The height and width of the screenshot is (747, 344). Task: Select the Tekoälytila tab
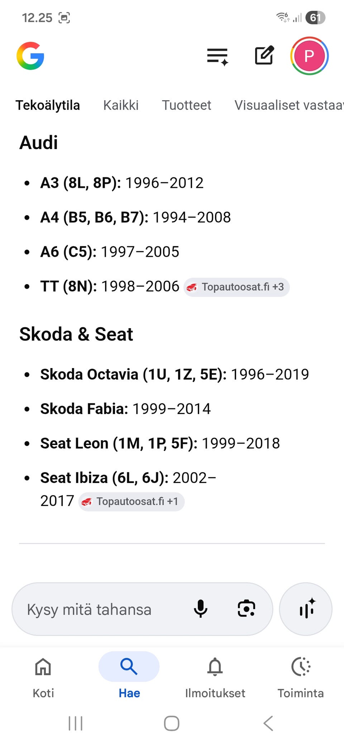point(48,105)
